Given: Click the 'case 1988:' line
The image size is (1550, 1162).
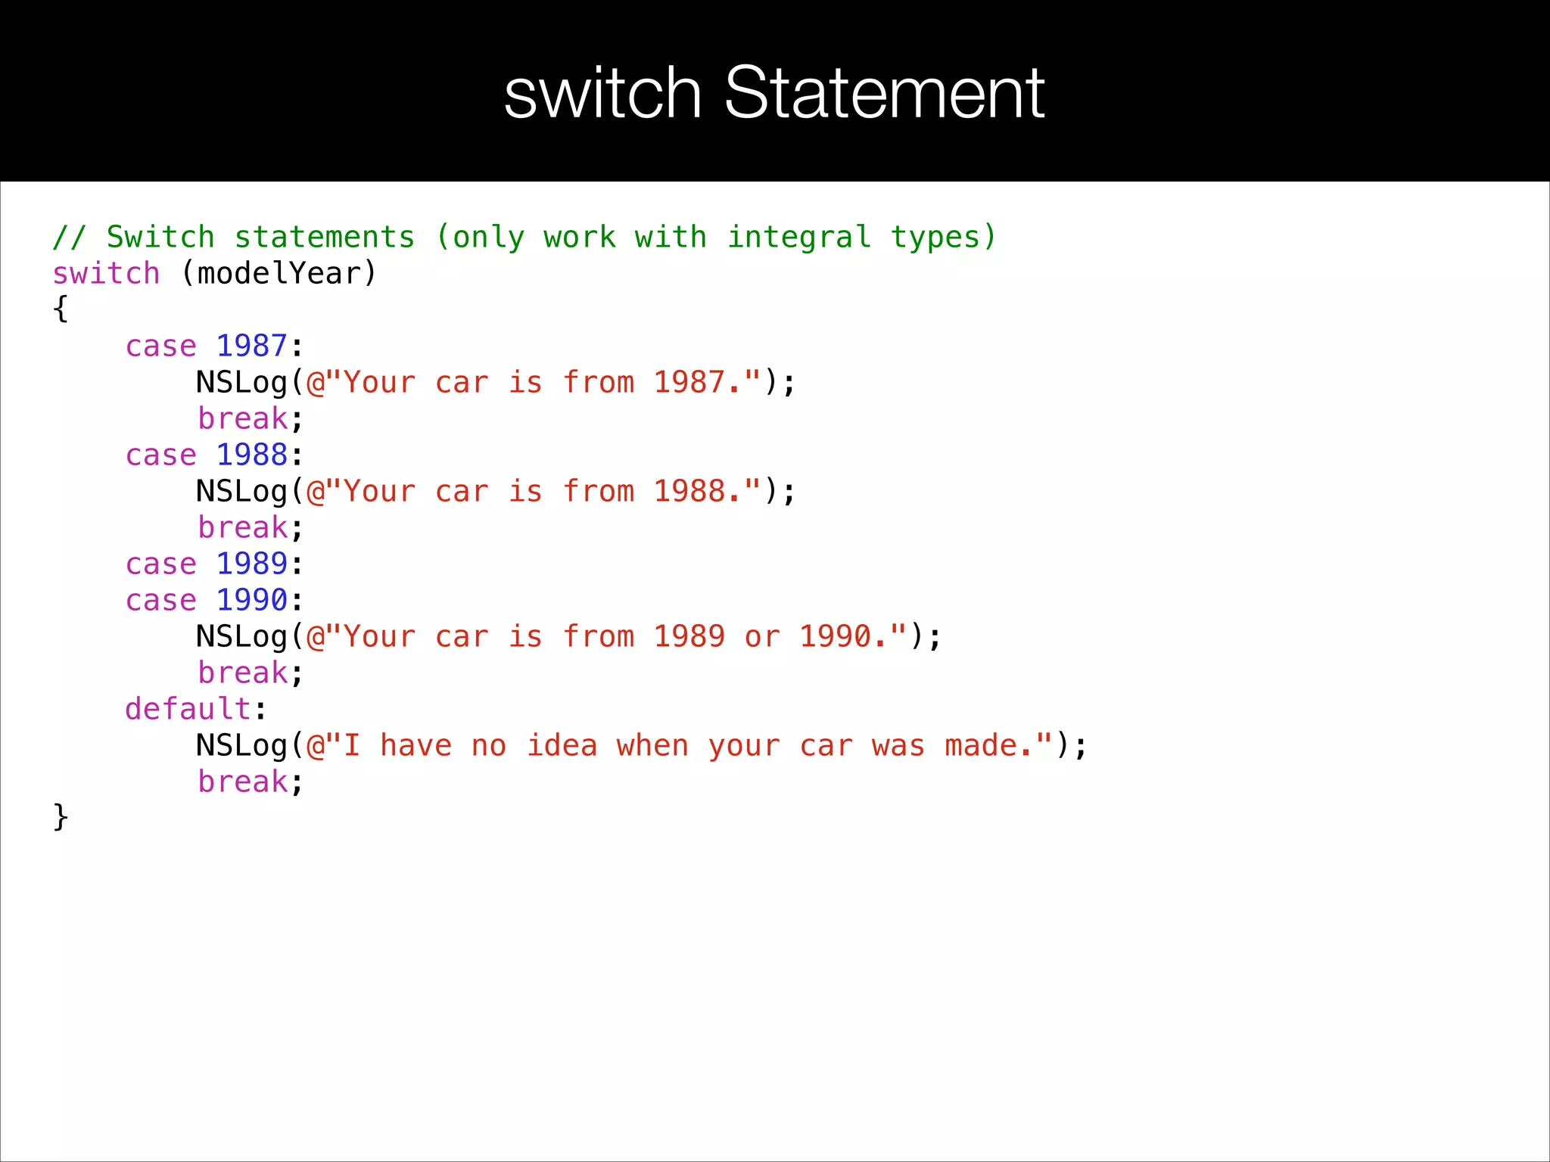Looking at the screenshot, I should coord(214,455).
